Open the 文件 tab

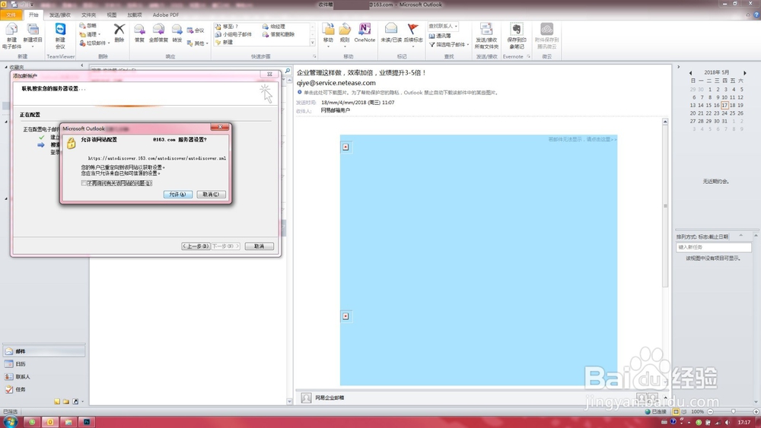[x=11, y=15]
